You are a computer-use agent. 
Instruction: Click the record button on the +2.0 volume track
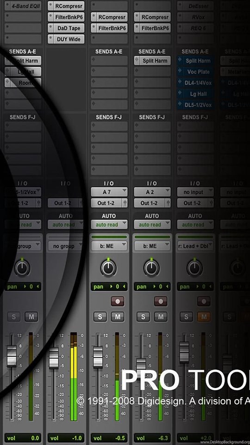pos(204,301)
